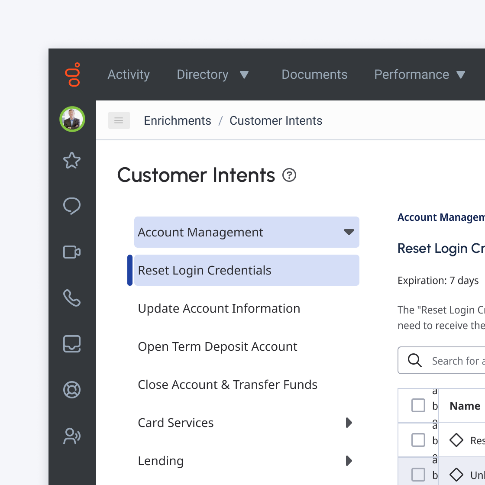
Task: Collapse the Account Management category
Action: click(349, 232)
